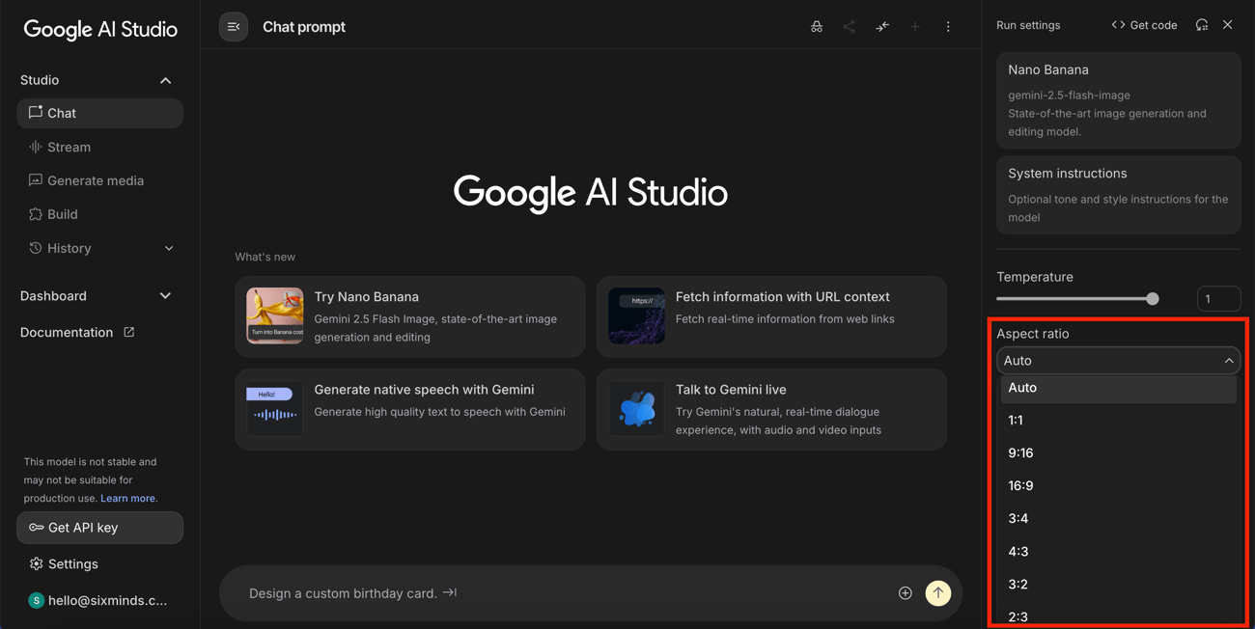Click the Get API key button
1255x629 pixels.
(x=99, y=528)
